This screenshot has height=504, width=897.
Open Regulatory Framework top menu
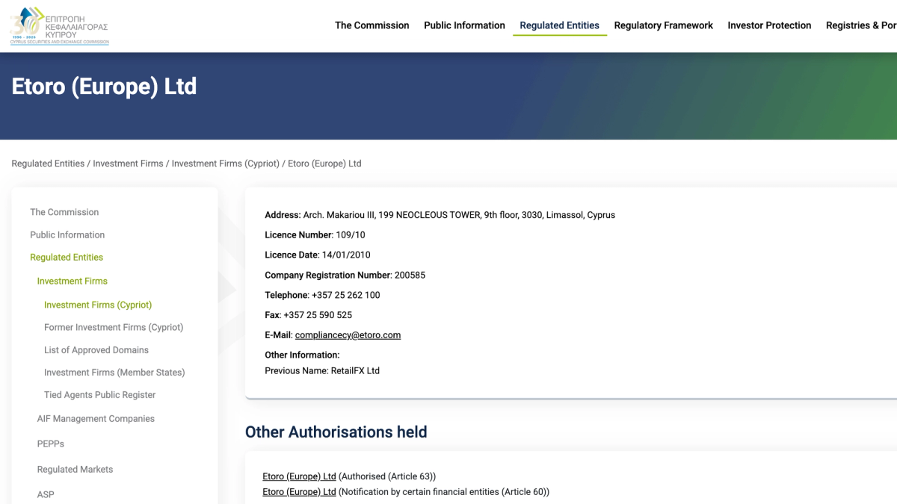point(664,25)
